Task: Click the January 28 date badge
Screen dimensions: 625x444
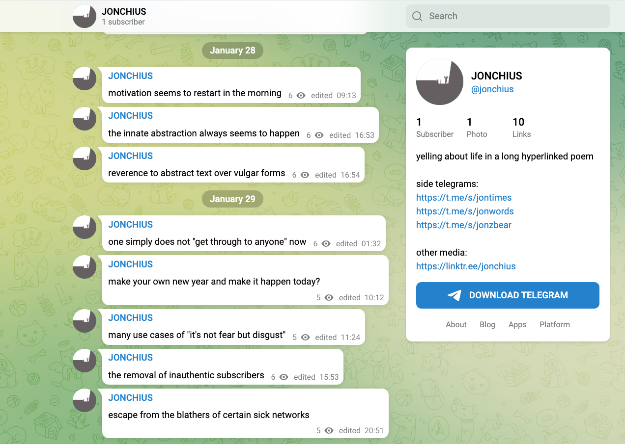Action: [232, 51]
